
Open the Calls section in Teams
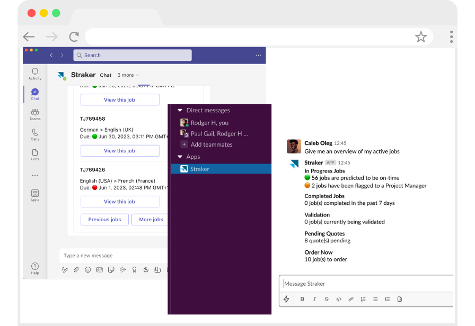tap(35, 134)
